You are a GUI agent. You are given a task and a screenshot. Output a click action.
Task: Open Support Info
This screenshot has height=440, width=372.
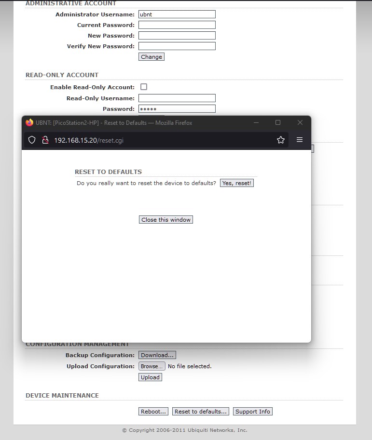pyautogui.click(x=252, y=412)
